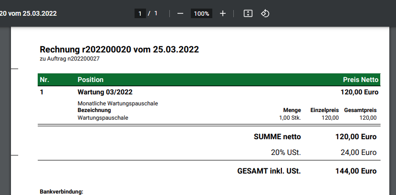This screenshot has width=396, height=195.
Task: Click the current page number field
Action: click(x=140, y=13)
